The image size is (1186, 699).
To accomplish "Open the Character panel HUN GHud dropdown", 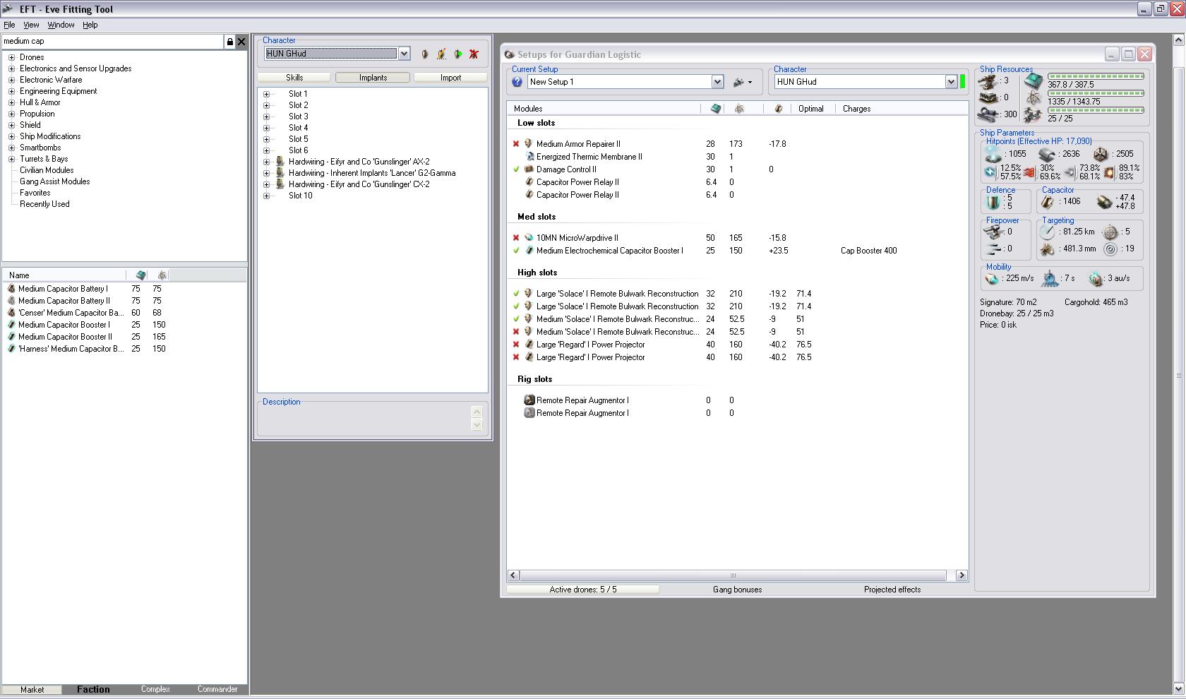I will pyautogui.click(x=404, y=54).
